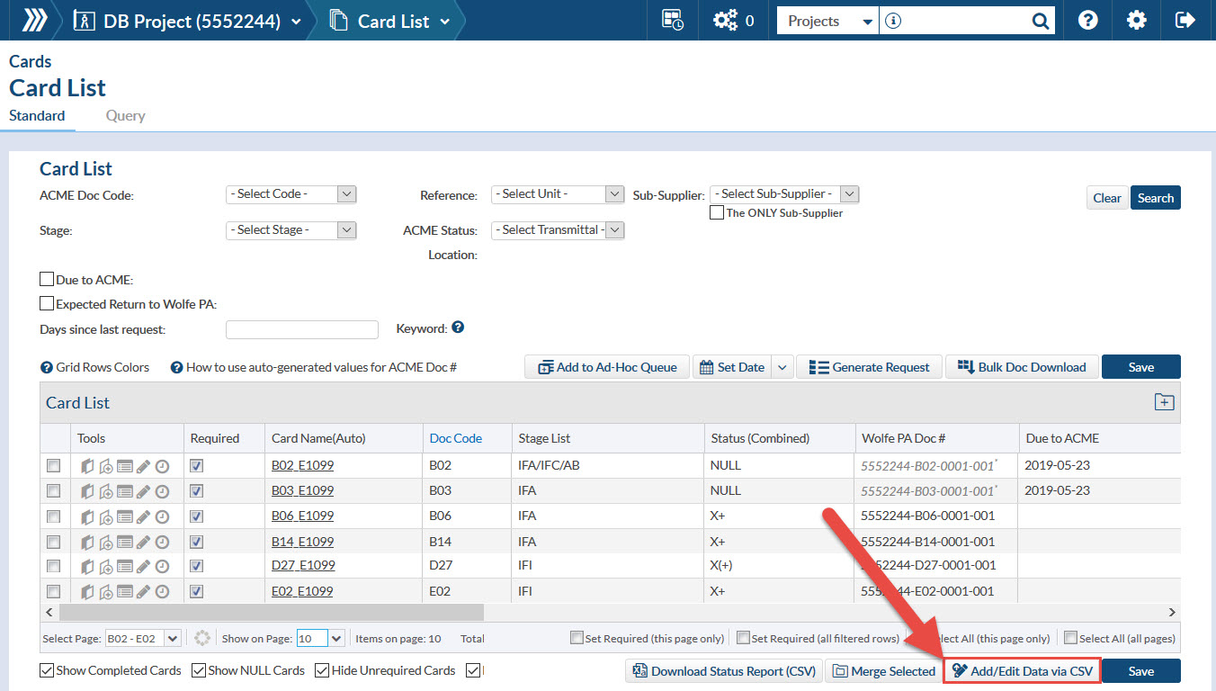
Task: Open the Select Page B02 - E02 dropdown
Action: tap(143, 638)
